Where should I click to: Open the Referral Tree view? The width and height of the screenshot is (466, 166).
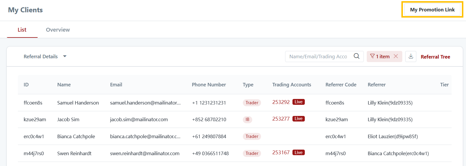pos(435,57)
